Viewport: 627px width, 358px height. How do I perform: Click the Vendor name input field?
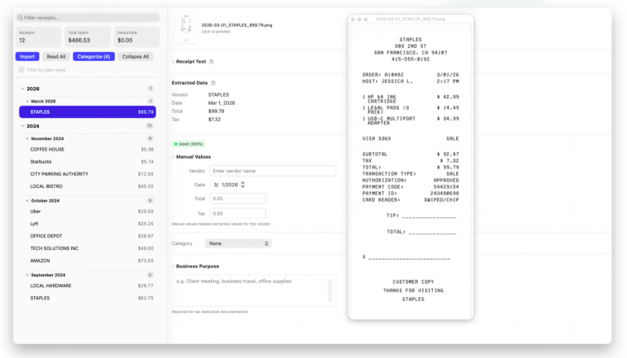(x=273, y=171)
